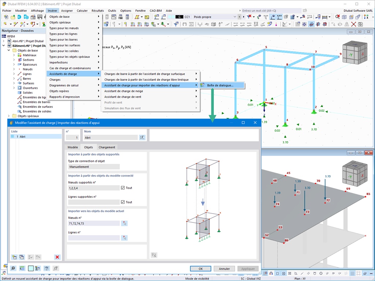
Task: Switch to the Modèle tab
Action: click(x=73, y=147)
